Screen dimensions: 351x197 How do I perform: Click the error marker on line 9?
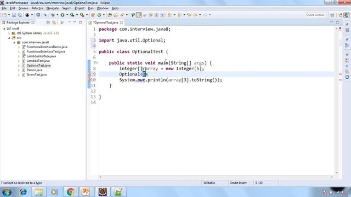[x=89, y=74]
